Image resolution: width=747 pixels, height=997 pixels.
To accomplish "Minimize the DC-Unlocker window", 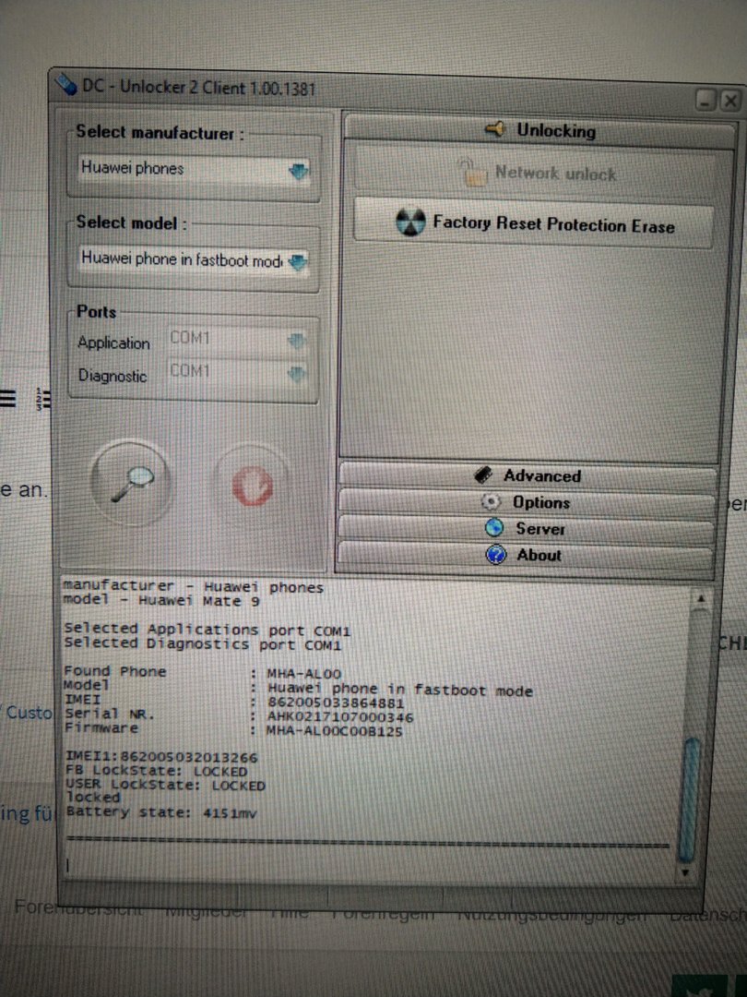I will [x=706, y=100].
